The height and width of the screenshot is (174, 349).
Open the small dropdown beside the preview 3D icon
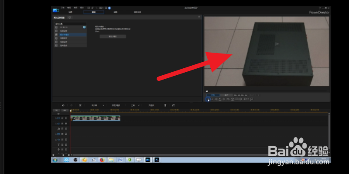[x=248, y=99]
